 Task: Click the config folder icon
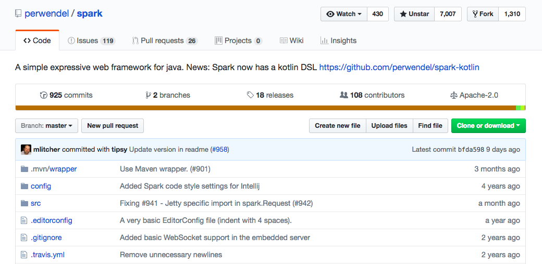tap(24, 186)
